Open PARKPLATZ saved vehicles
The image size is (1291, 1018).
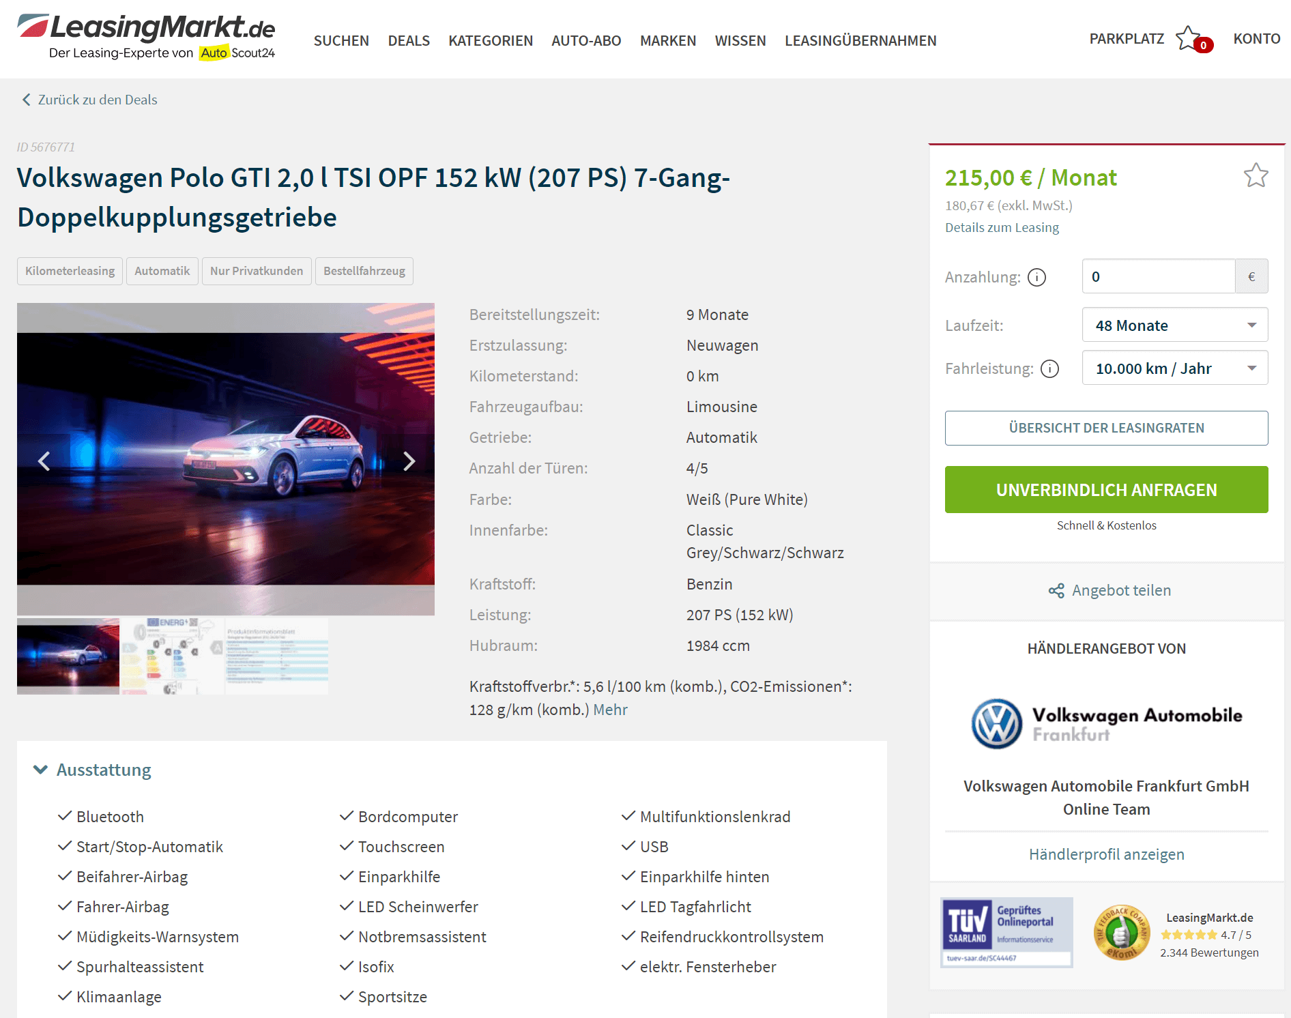click(1127, 39)
